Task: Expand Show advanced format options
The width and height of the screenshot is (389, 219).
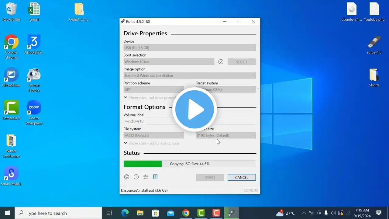Action: pos(152,143)
